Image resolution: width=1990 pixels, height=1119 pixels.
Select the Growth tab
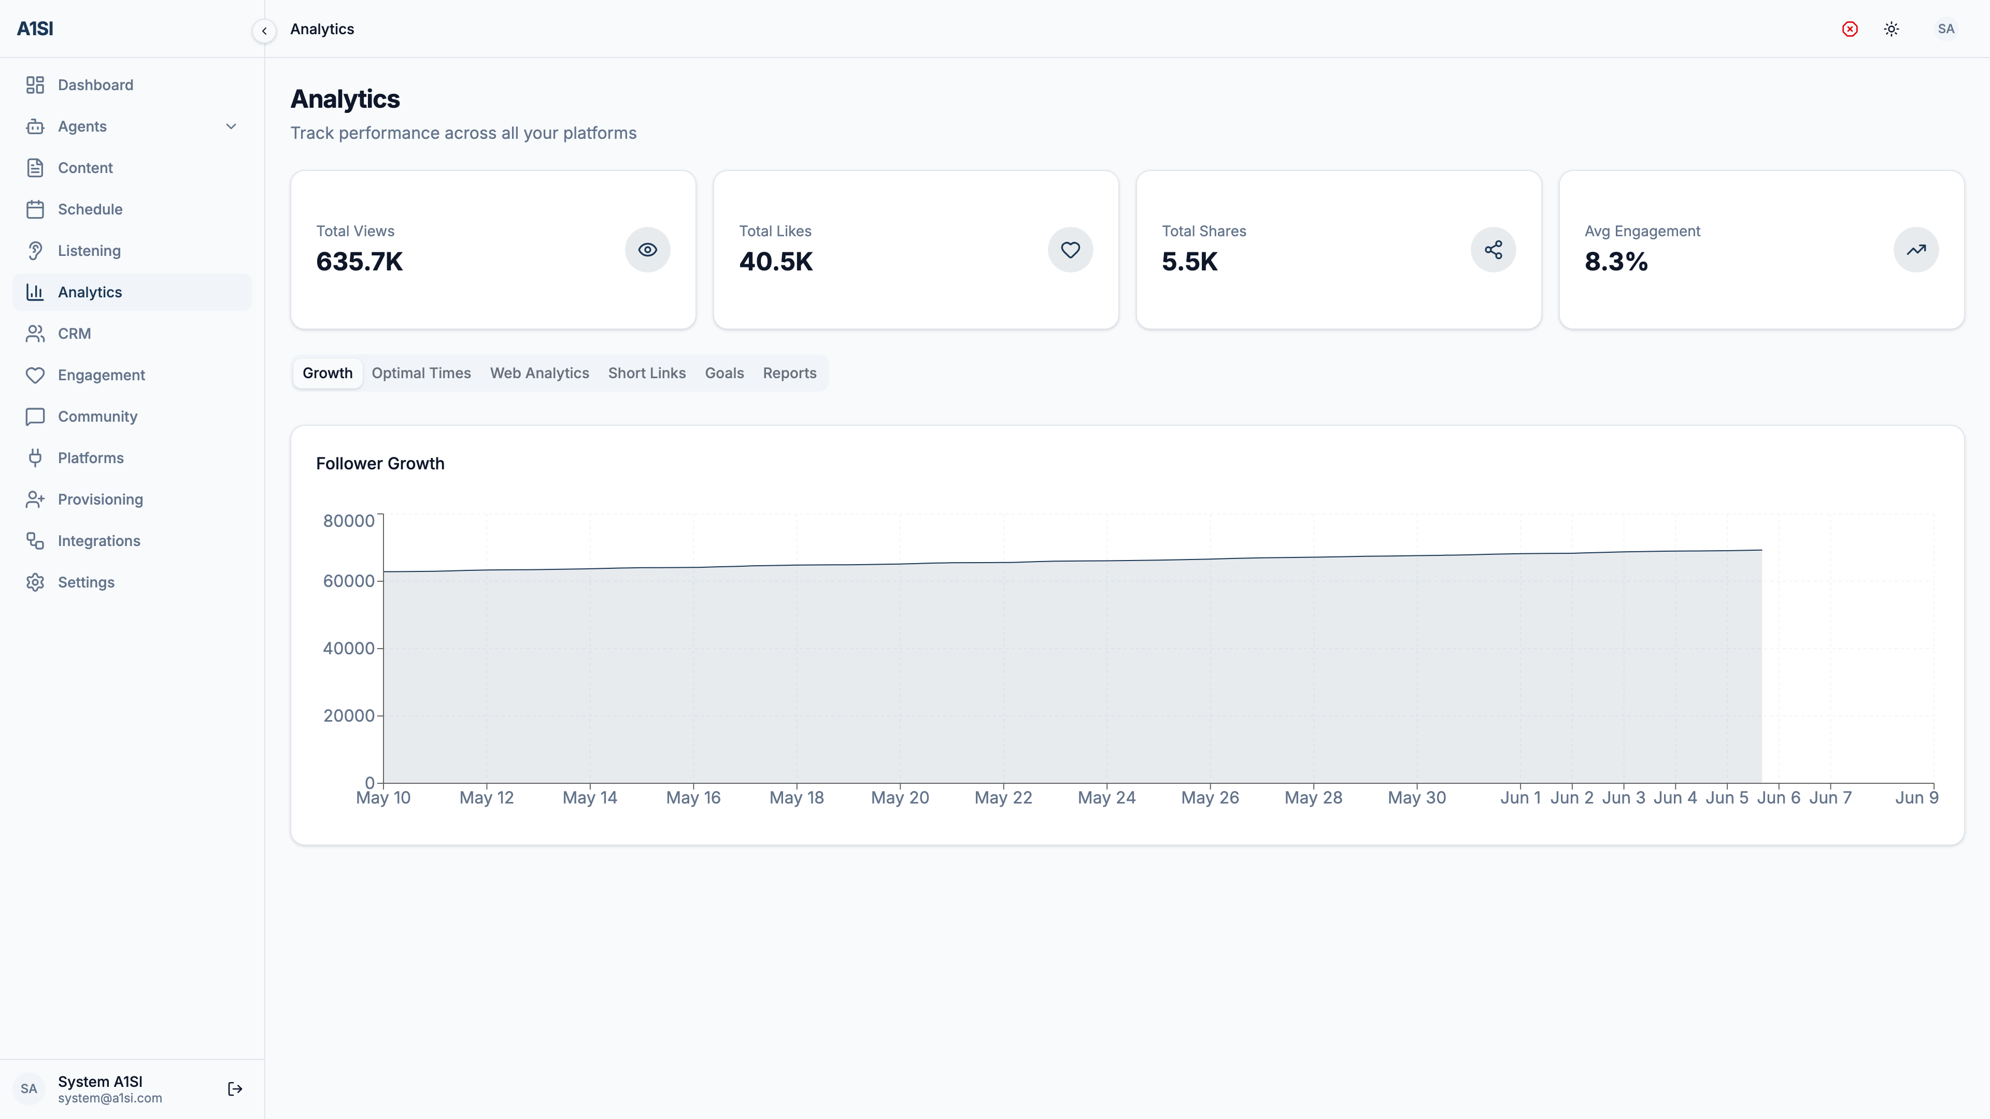pos(328,373)
